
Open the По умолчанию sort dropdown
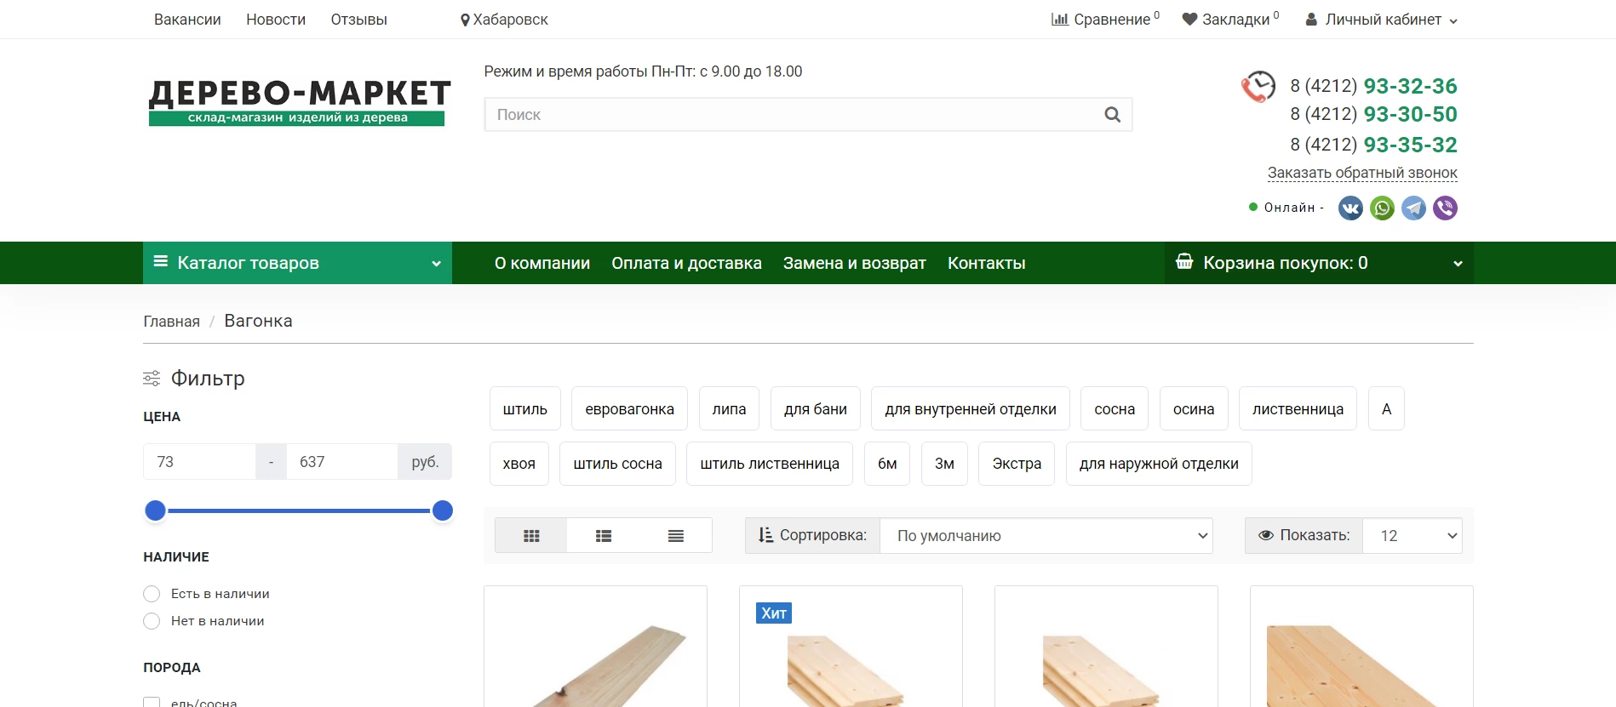click(x=1046, y=536)
